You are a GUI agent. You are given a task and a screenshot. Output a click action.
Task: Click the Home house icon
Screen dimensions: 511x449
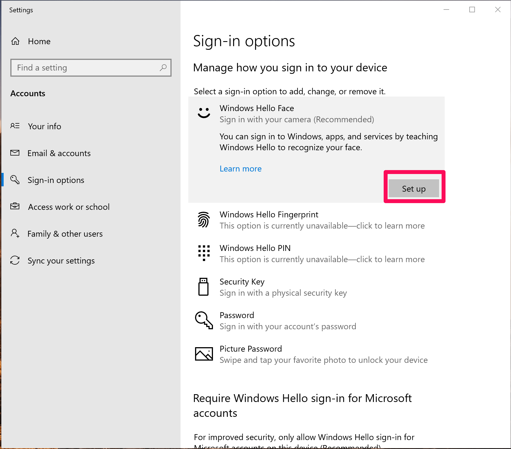(x=15, y=41)
